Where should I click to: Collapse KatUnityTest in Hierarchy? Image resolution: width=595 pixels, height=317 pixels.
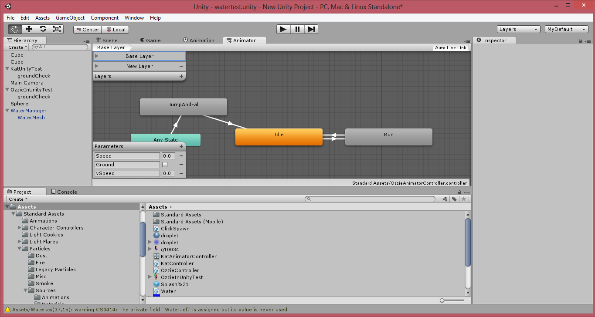click(x=7, y=69)
